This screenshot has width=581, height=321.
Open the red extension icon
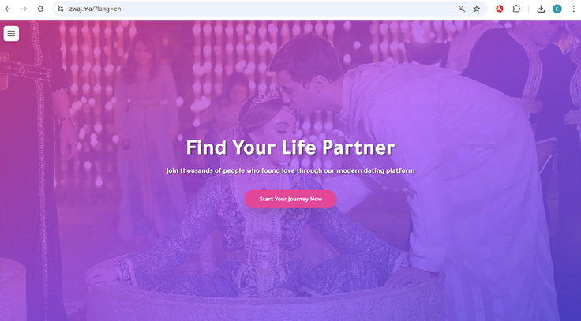(x=500, y=9)
